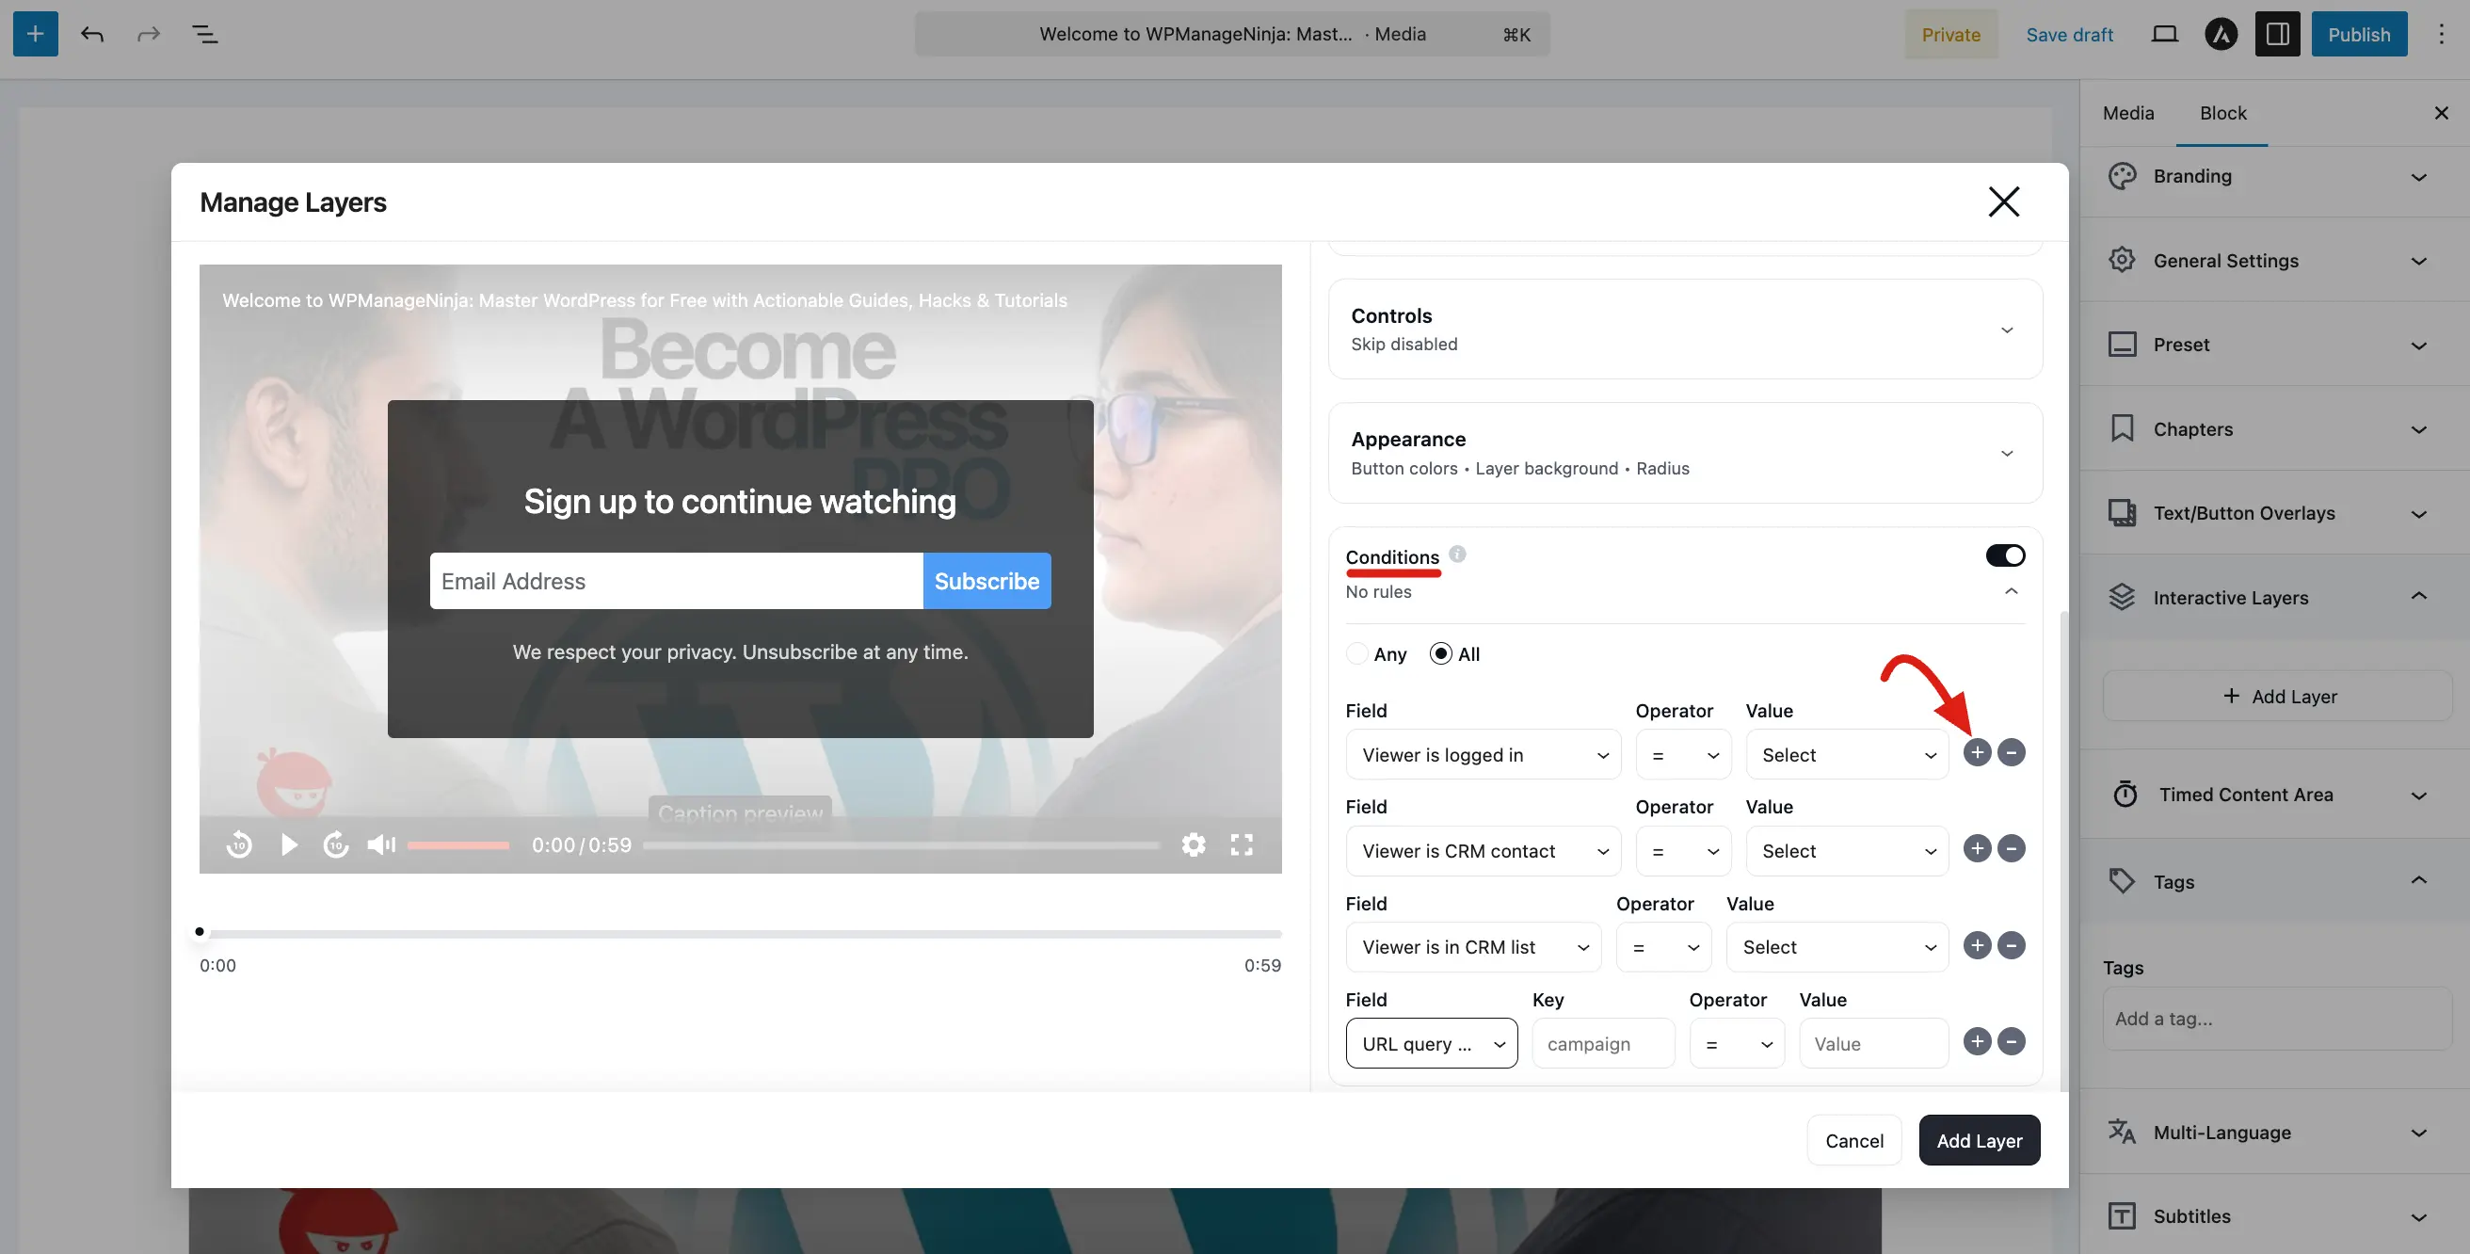Viewport: 2470px width, 1254px height.
Task: Add a rule after Viewer is CRM contact
Action: [x=1977, y=848]
